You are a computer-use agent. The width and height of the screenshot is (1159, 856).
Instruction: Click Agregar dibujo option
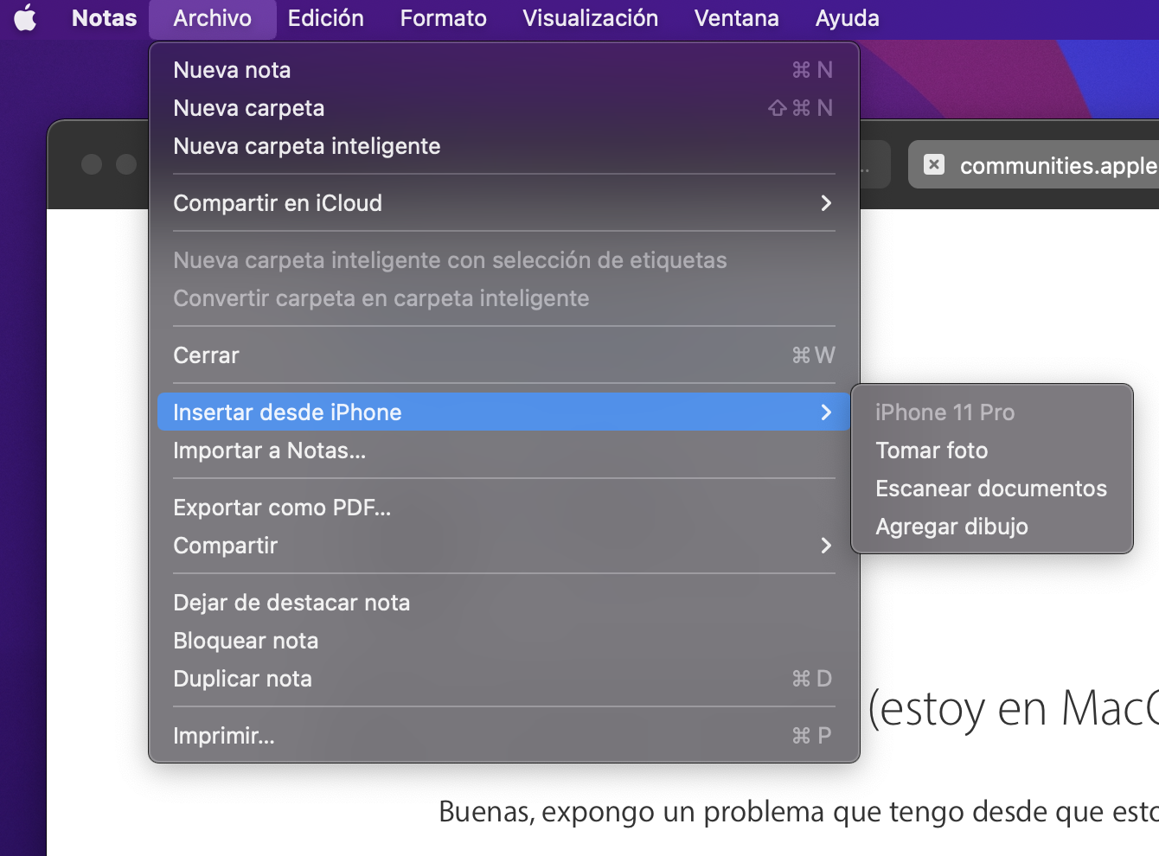pyautogui.click(x=951, y=527)
